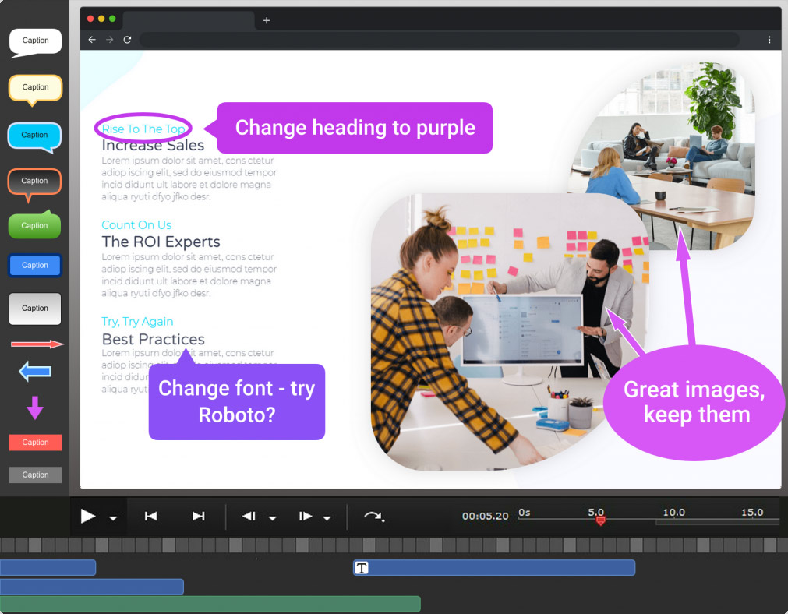The width and height of the screenshot is (788, 614).
Task: Expand the Play button dropdown arrow
Action: (x=114, y=518)
